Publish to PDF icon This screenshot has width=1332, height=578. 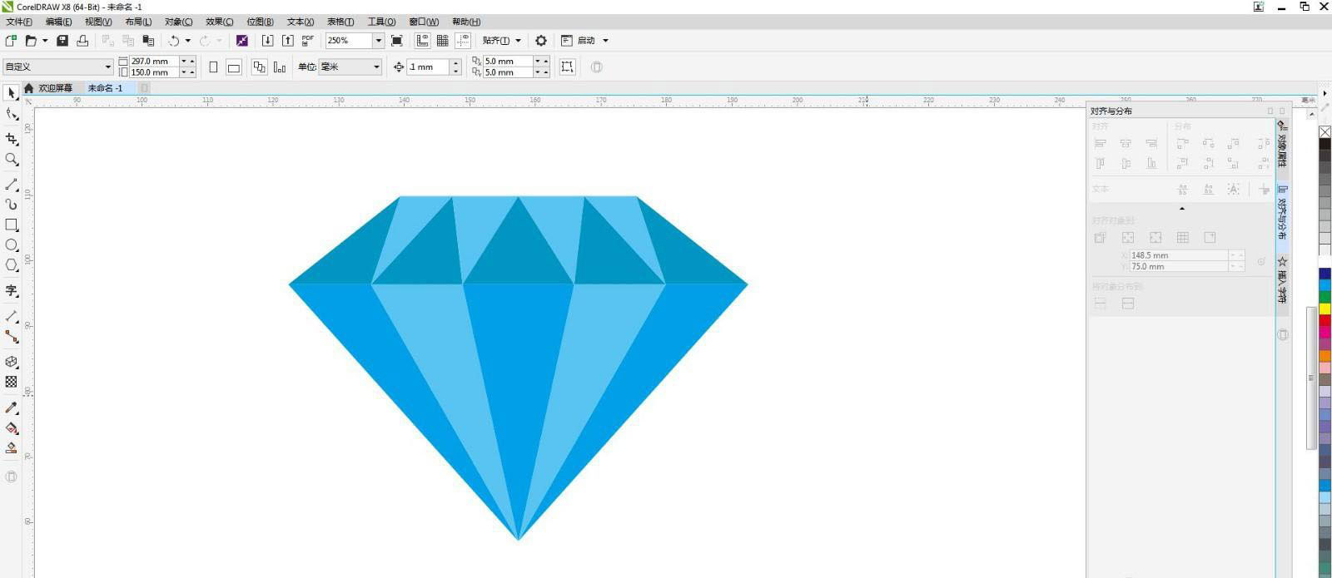307,40
